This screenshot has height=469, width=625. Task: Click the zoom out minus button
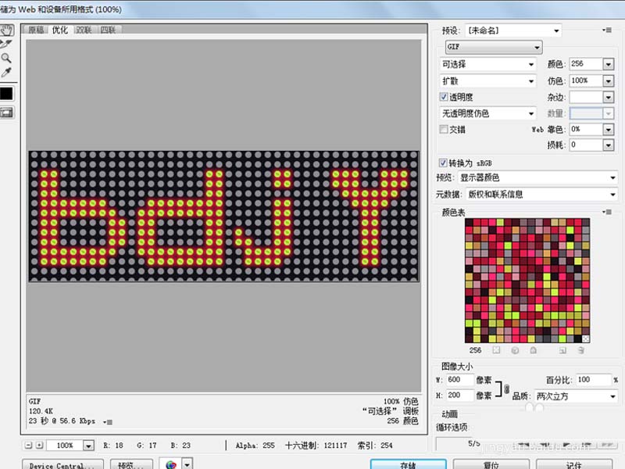[28, 445]
